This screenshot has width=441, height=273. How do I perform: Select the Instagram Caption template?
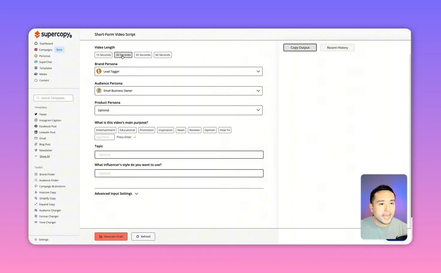coord(50,120)
